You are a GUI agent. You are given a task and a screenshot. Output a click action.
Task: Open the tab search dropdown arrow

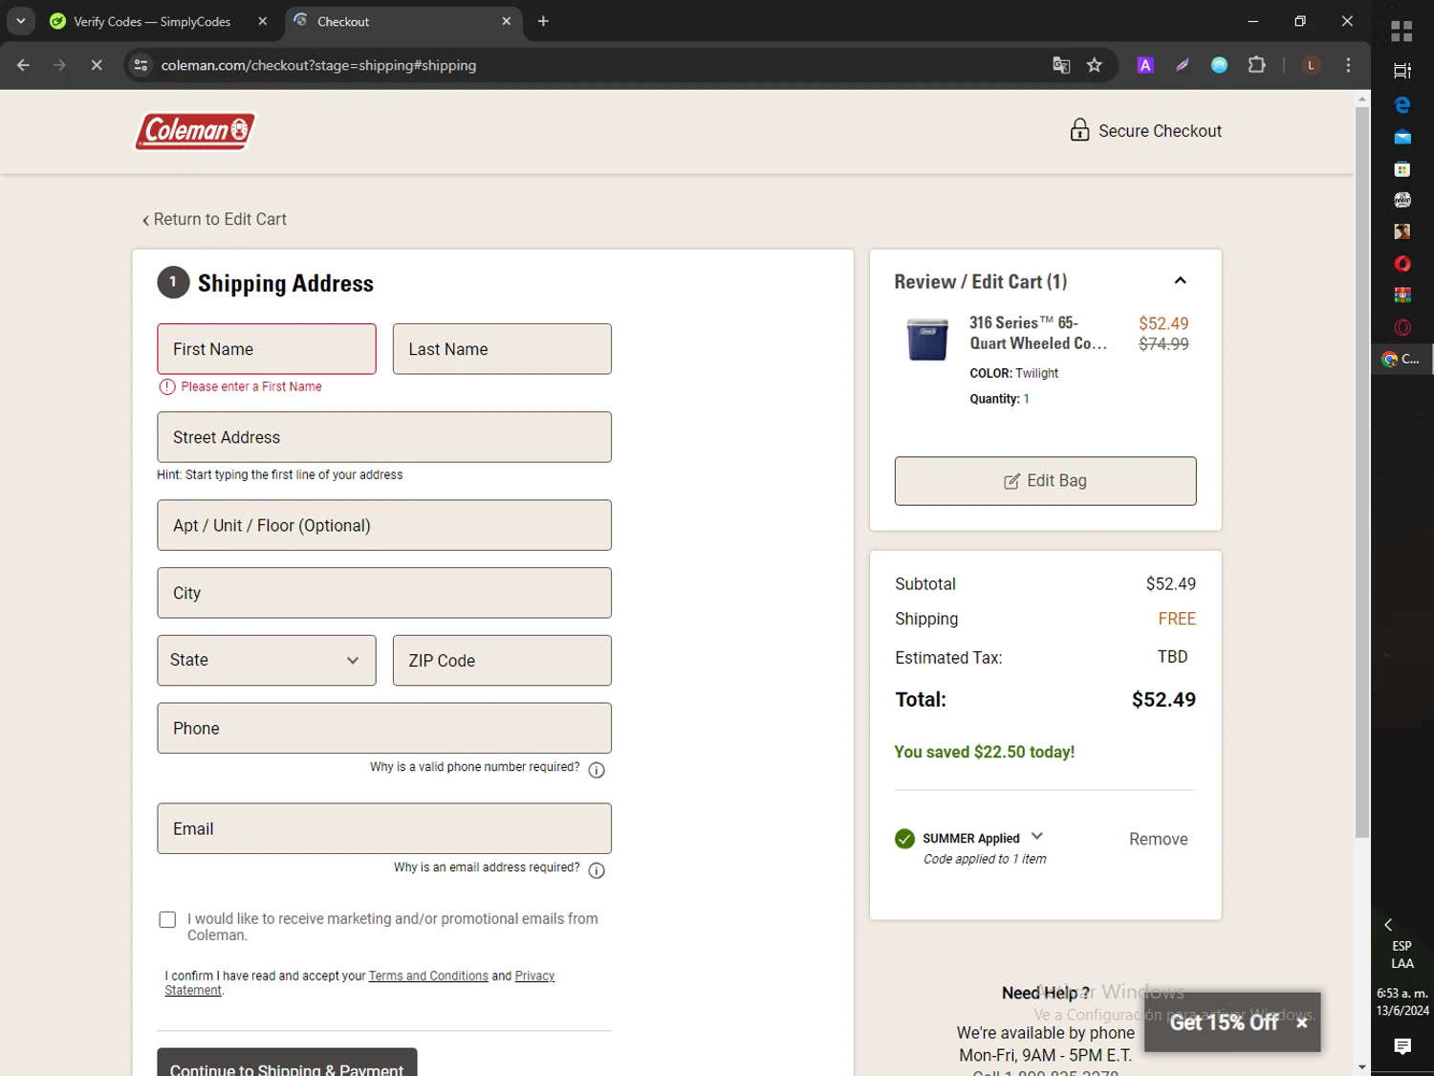[20, 21]
